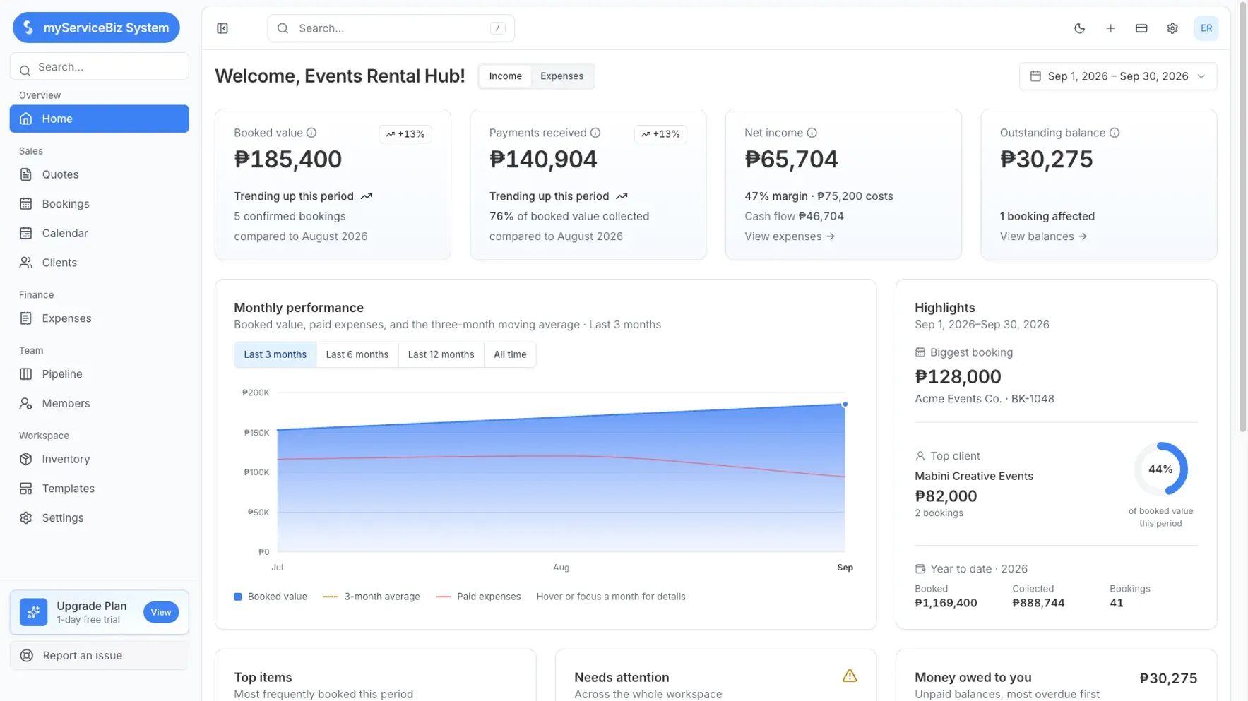Open Bookings in the sidebar
The height and width of the screenshot is (701, 1248).
pyautogui.click(x=99, y=204)
